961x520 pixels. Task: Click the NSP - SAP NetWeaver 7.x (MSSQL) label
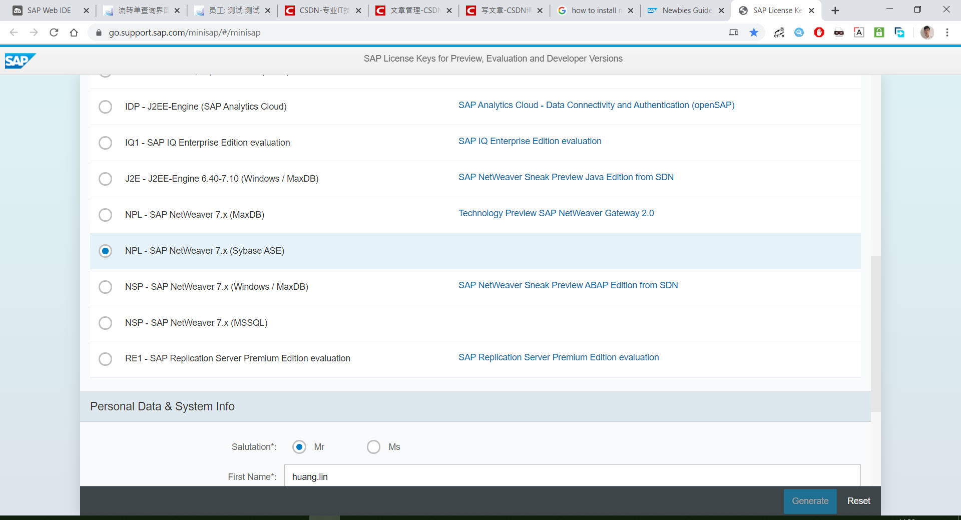coord(196,323)
